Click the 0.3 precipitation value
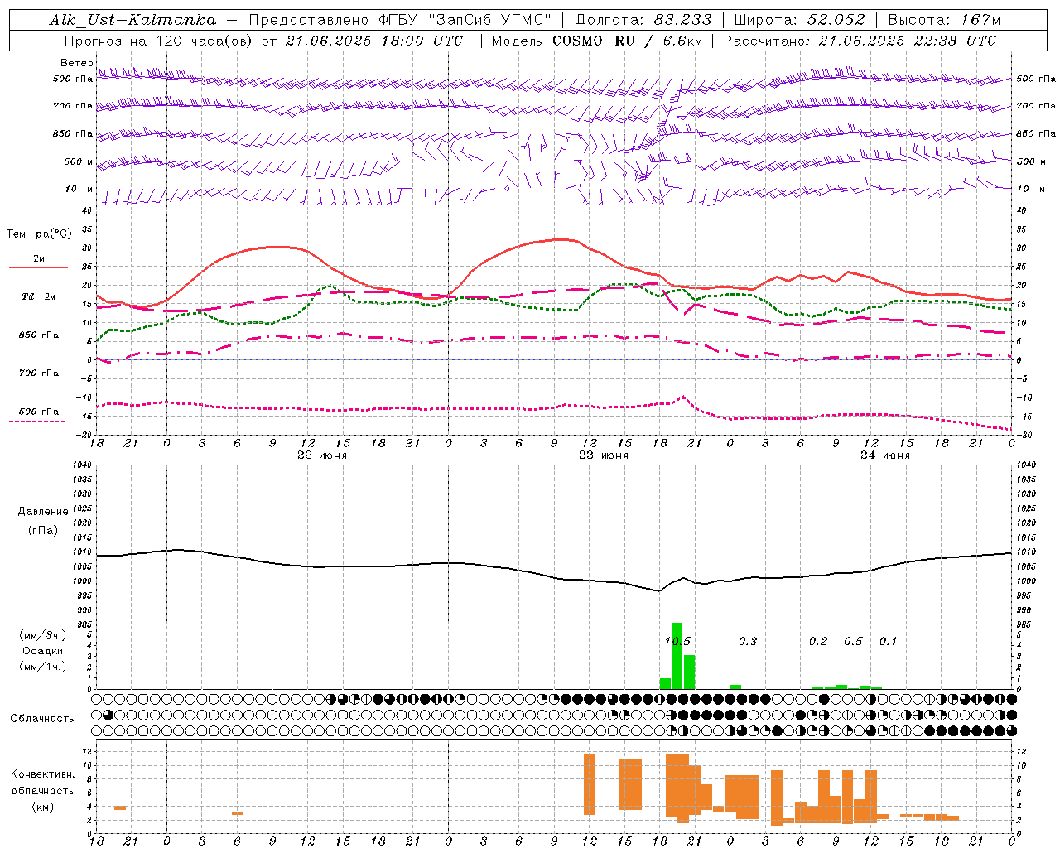The image size is (1060, 848). tap(748, 642)
